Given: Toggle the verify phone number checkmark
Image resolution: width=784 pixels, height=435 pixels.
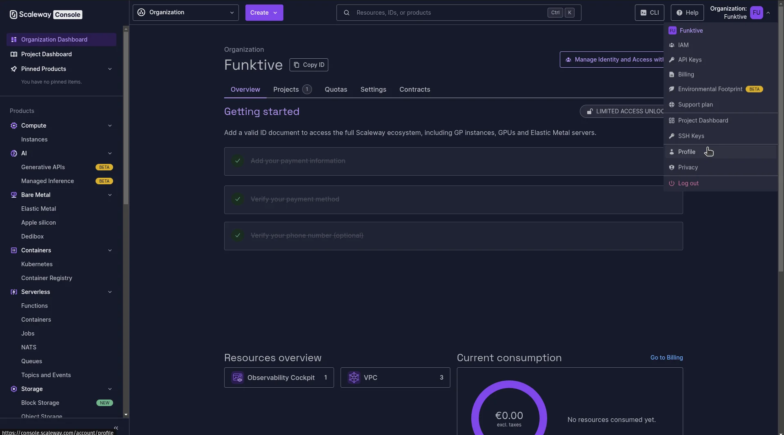Looking at the screenshot, I should tap(238, 236).
